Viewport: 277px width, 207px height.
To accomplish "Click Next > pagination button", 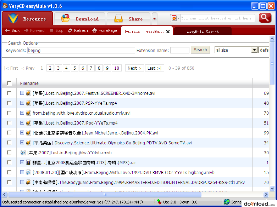I will click(x=134, y=68).
